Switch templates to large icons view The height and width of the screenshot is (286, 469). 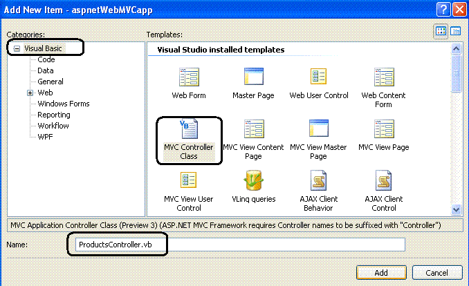(441, 31)
